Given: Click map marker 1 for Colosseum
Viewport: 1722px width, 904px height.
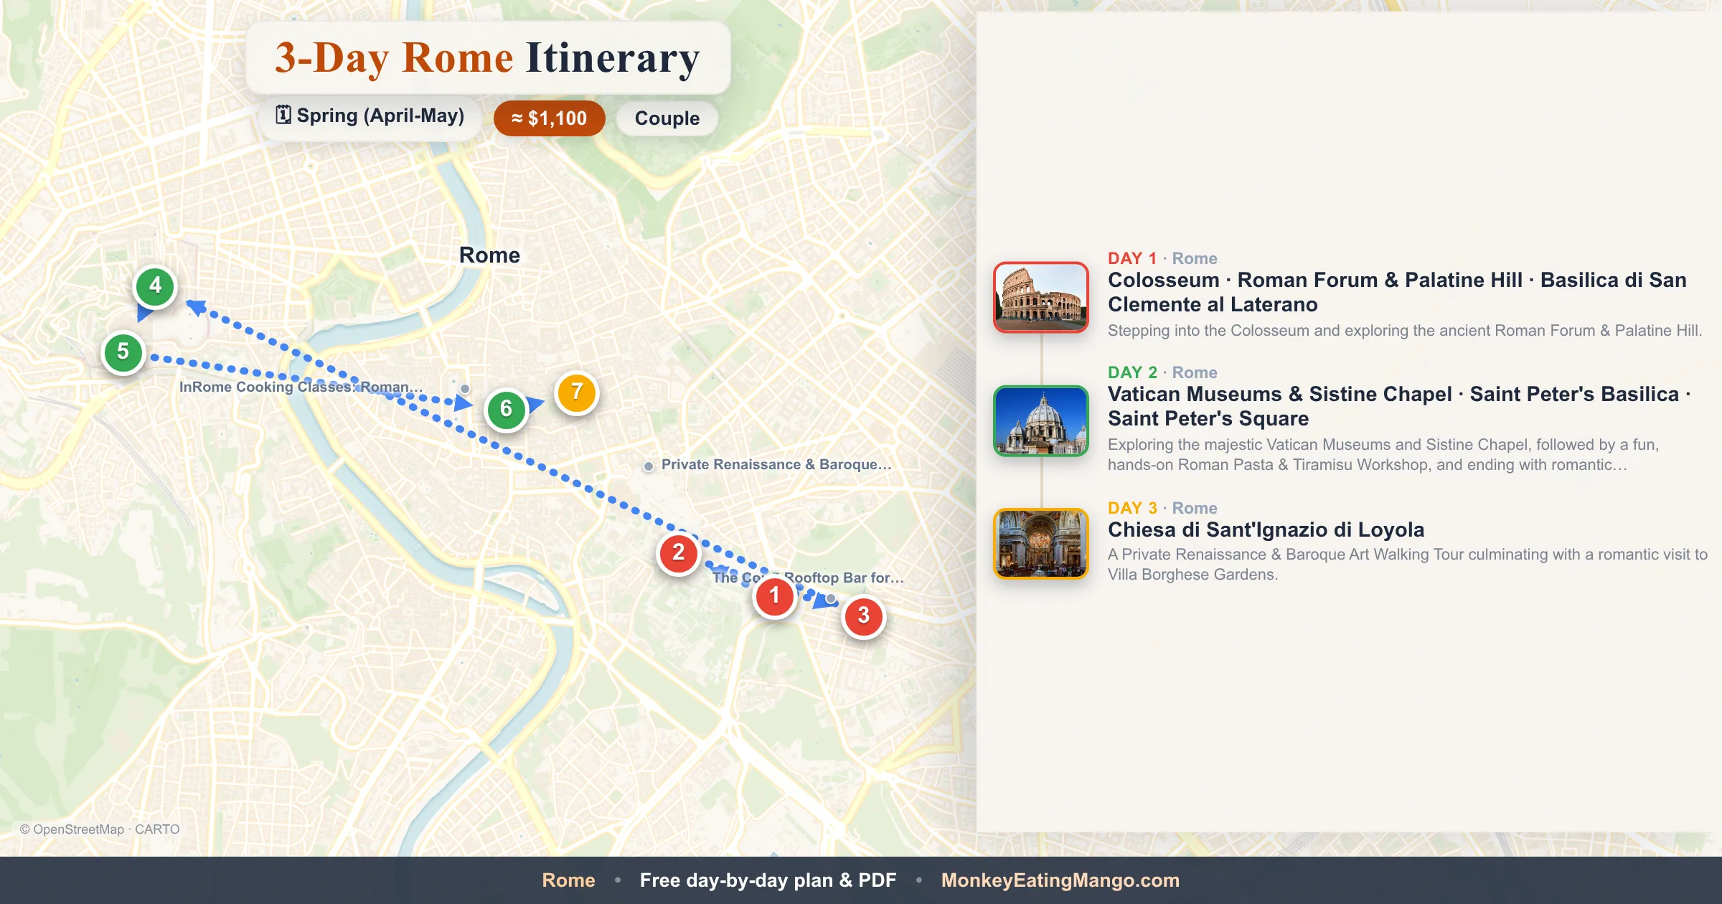Looking at the screenshot, I should [x=774, y=595].
